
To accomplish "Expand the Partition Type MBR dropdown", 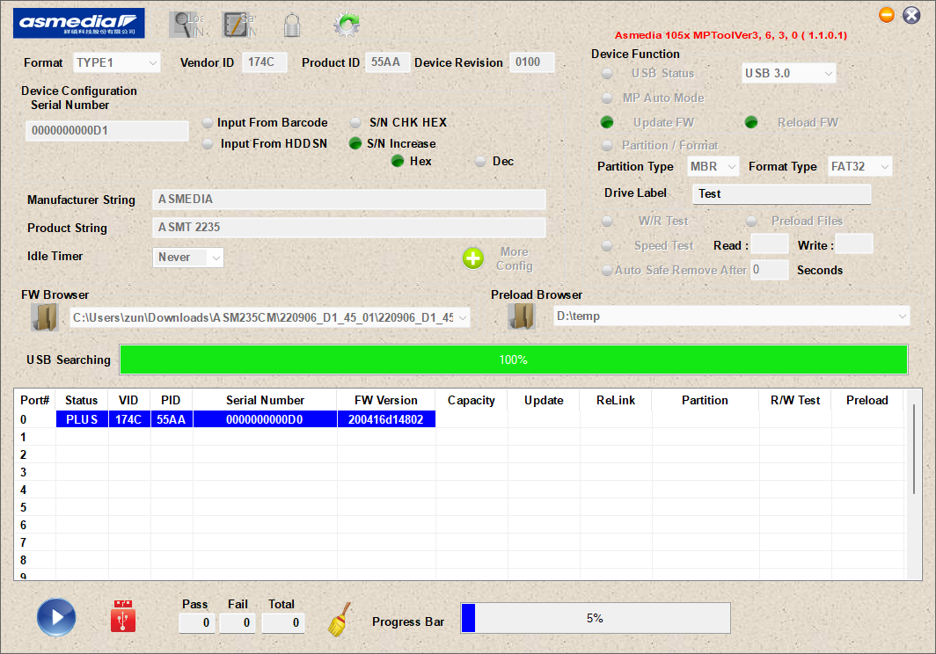I will pyautogui.click(x=713, y=167).
